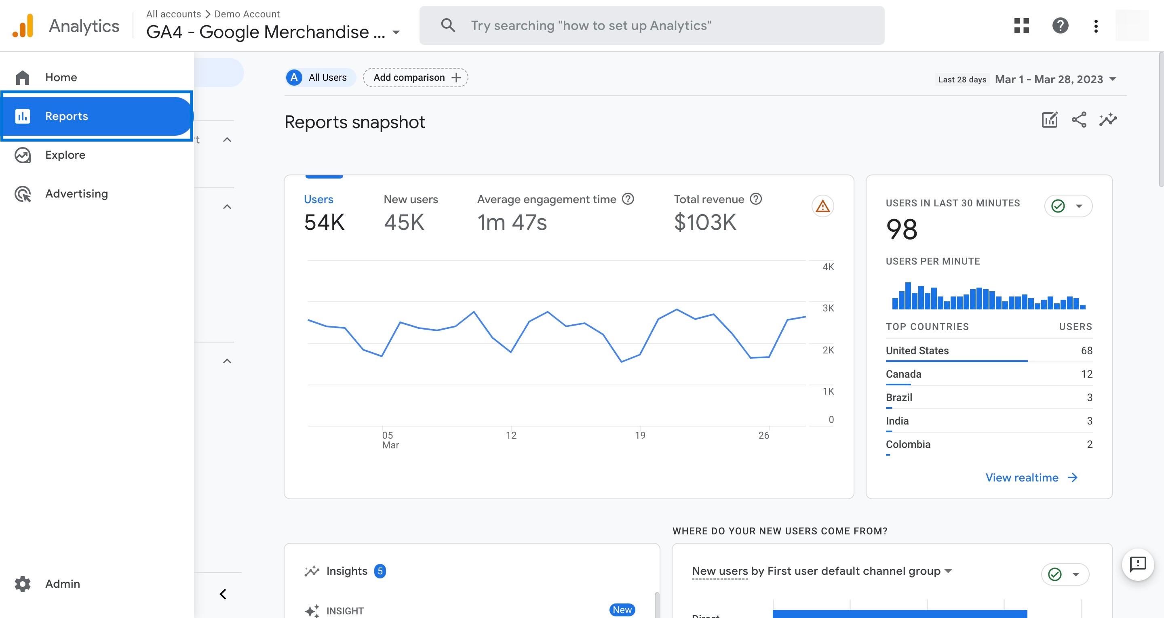
Task: Focus the Analytics search field
Action: coord(652,25)
